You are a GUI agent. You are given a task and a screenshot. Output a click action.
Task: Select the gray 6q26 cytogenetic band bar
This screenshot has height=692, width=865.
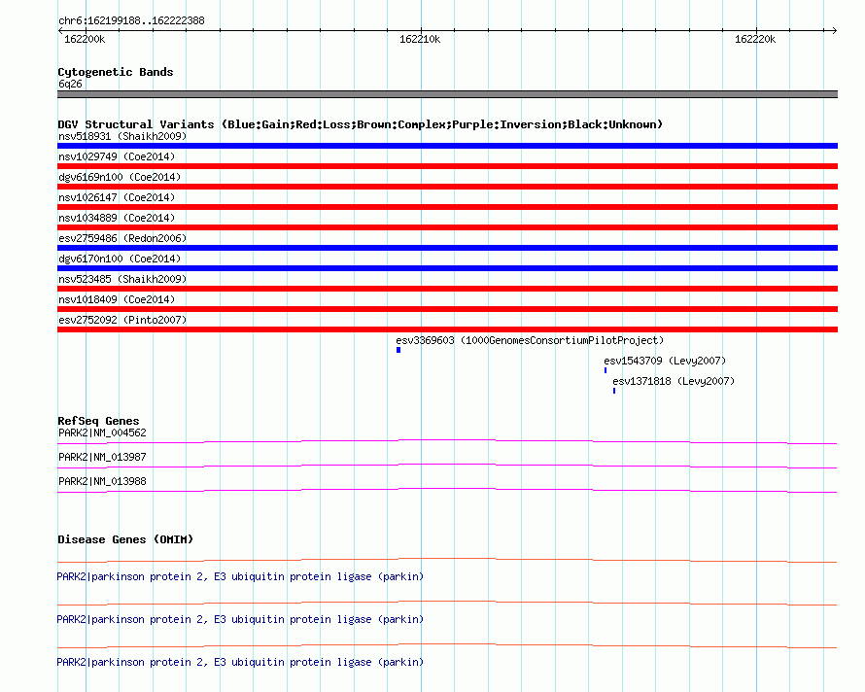pos(447,94)
